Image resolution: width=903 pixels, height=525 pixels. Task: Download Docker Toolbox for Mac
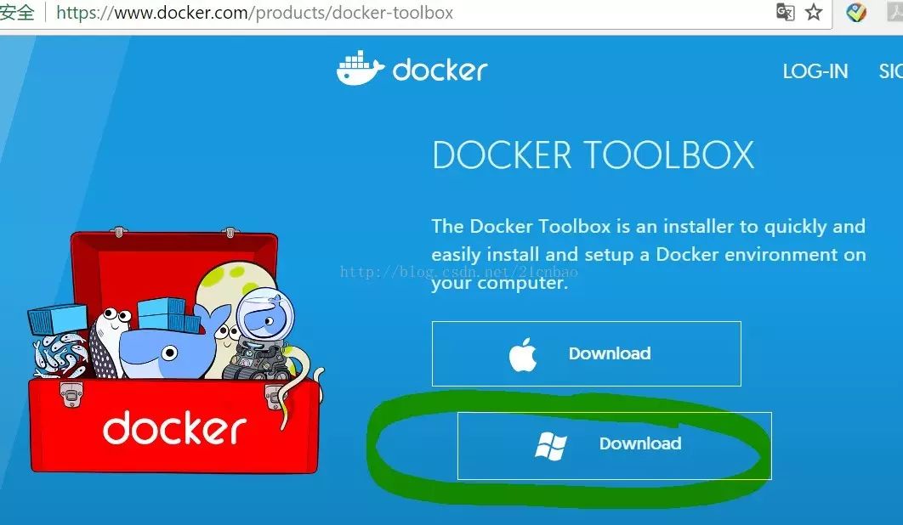tap(586, 353)
